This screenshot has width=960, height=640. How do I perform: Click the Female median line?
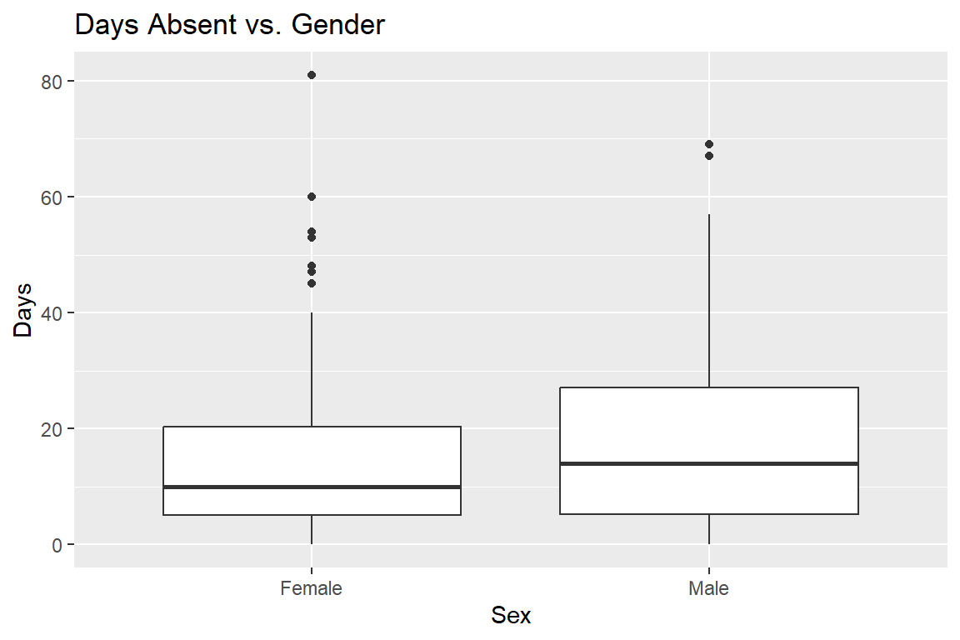point(312,487)
